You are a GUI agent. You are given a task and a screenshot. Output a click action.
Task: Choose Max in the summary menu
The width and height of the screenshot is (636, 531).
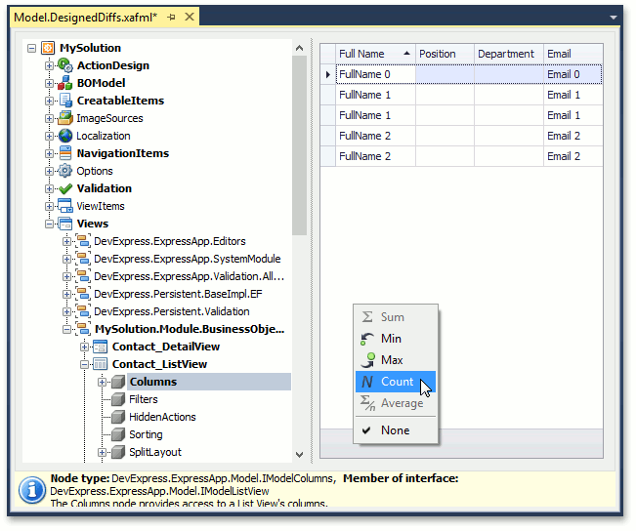(x=396, y=360)
